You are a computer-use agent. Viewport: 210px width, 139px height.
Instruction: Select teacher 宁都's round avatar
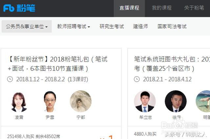(81, 101)
